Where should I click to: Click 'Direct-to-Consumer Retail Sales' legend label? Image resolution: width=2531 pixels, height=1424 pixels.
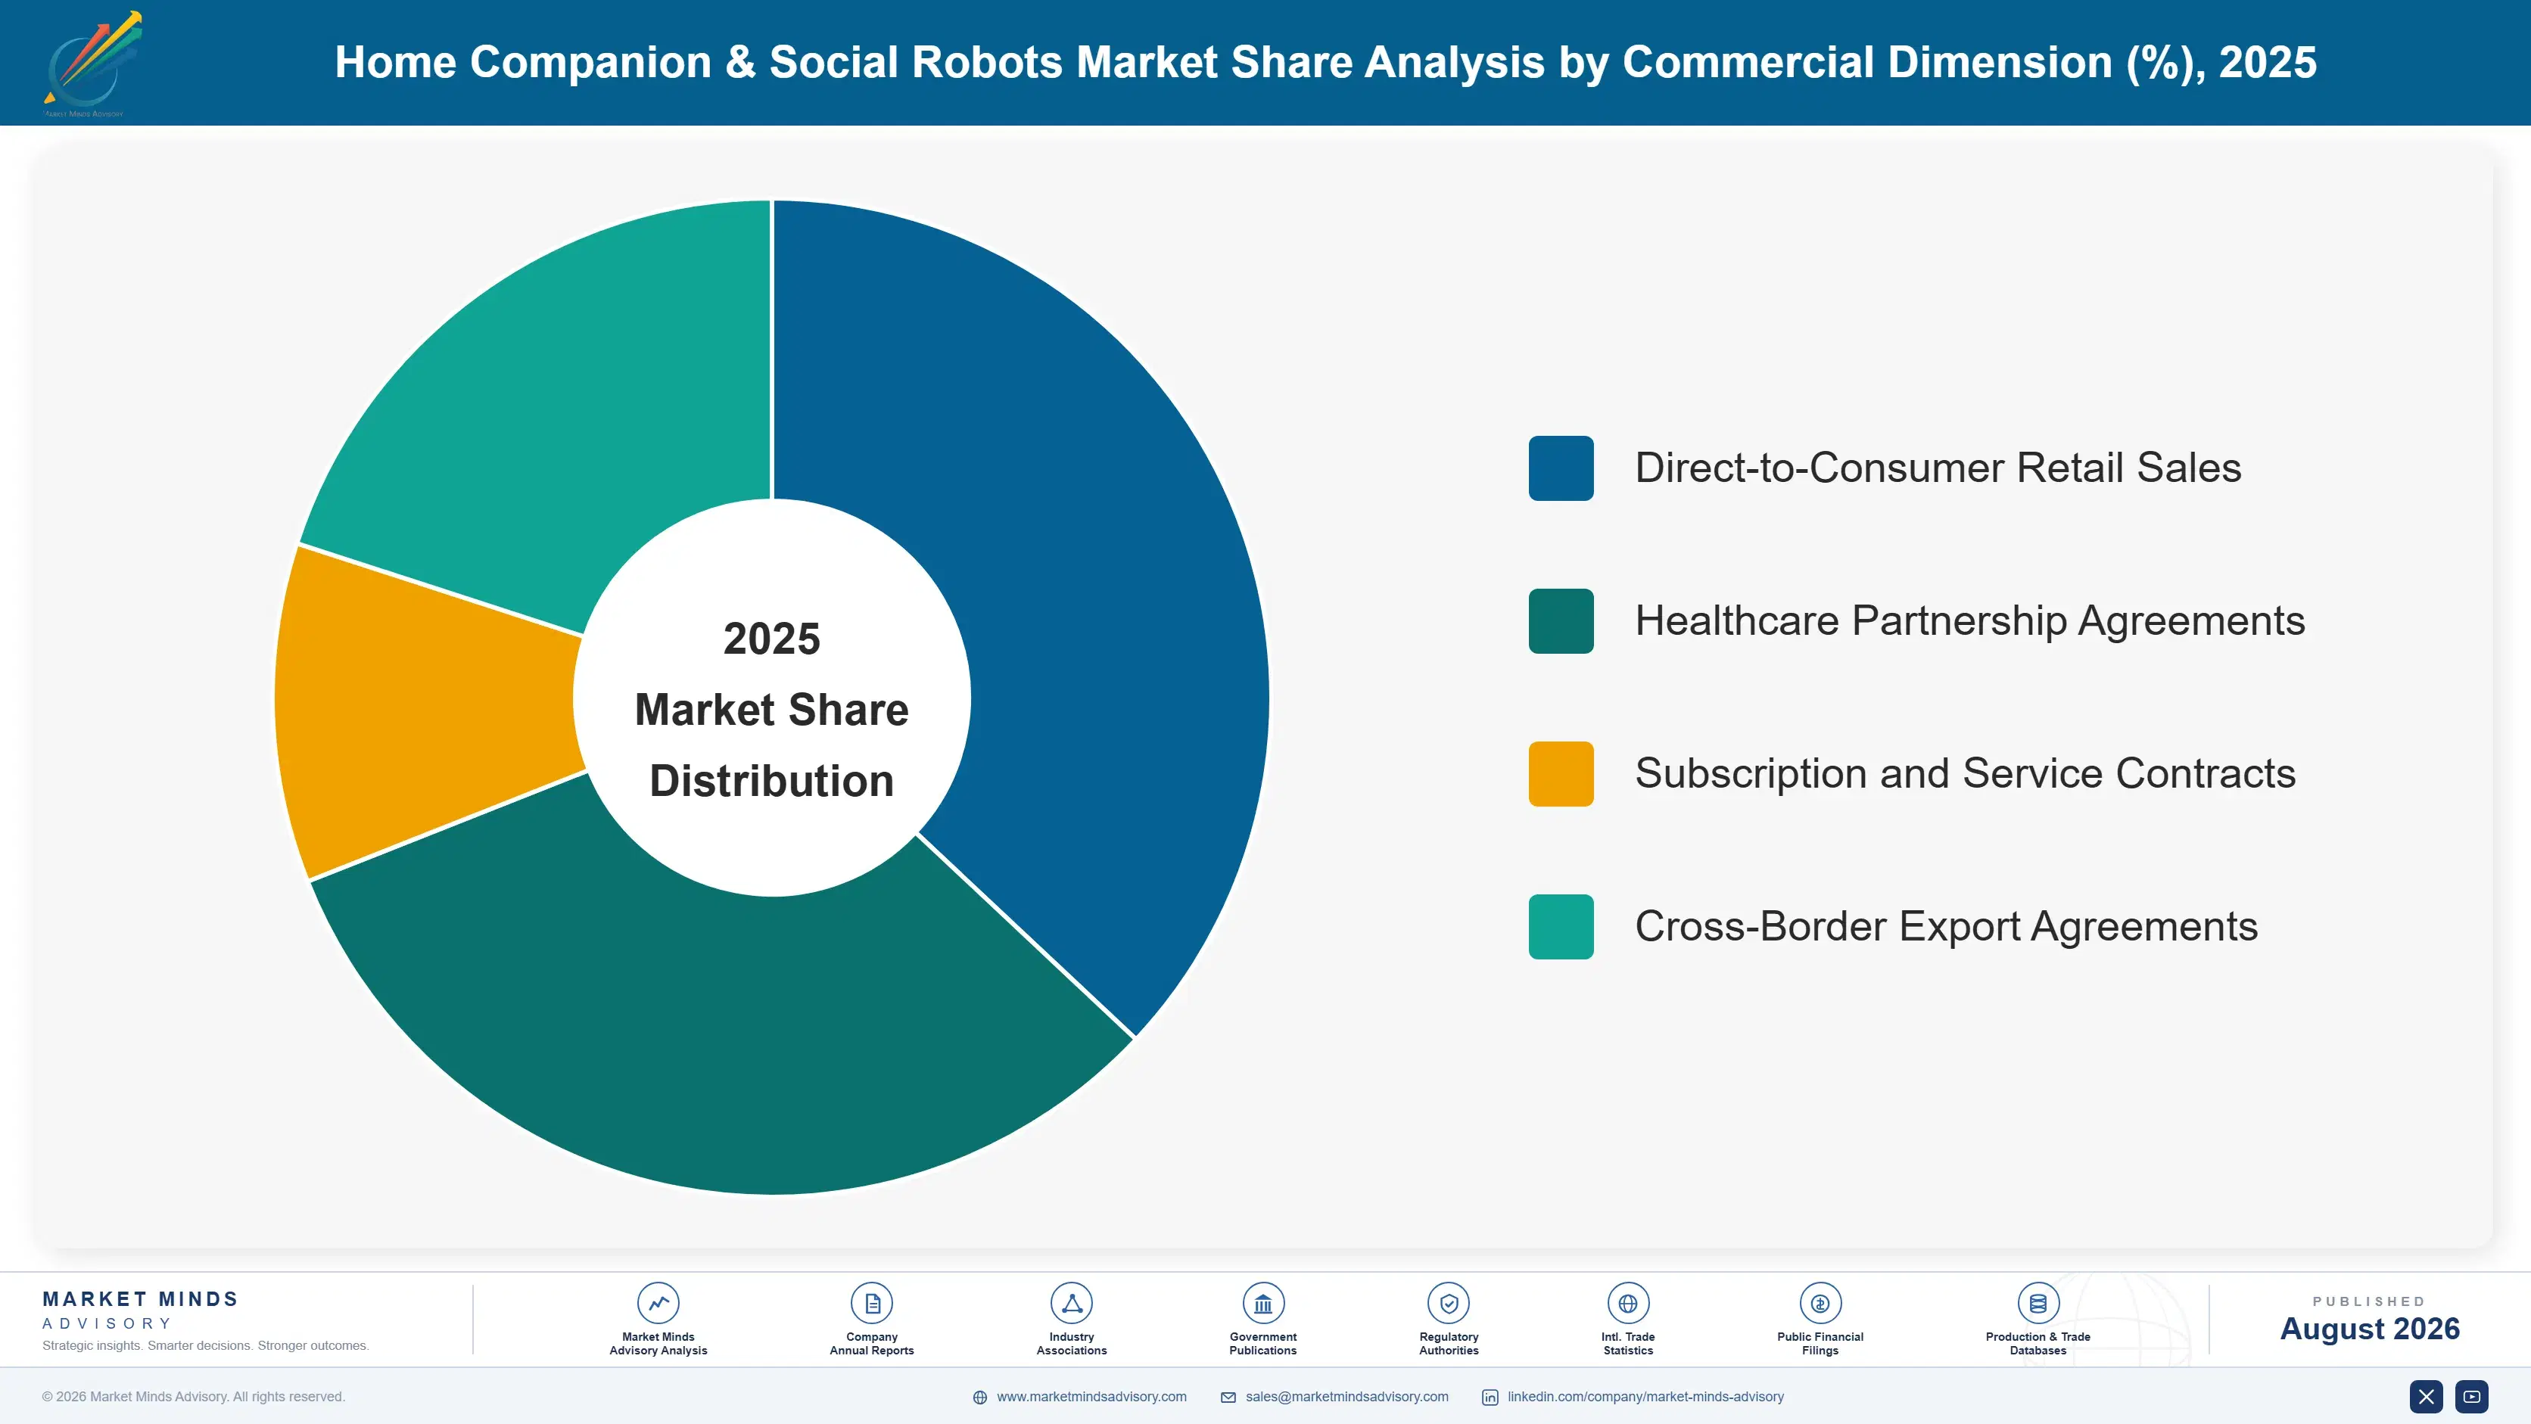1938,468
